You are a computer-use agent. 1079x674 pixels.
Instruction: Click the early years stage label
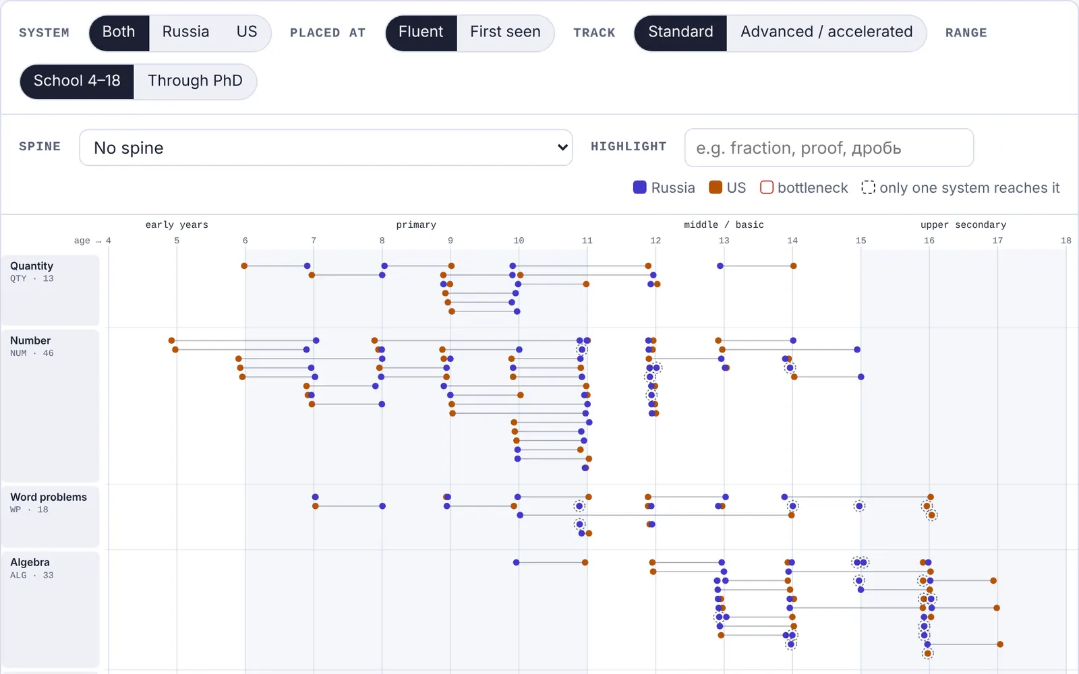177,225
